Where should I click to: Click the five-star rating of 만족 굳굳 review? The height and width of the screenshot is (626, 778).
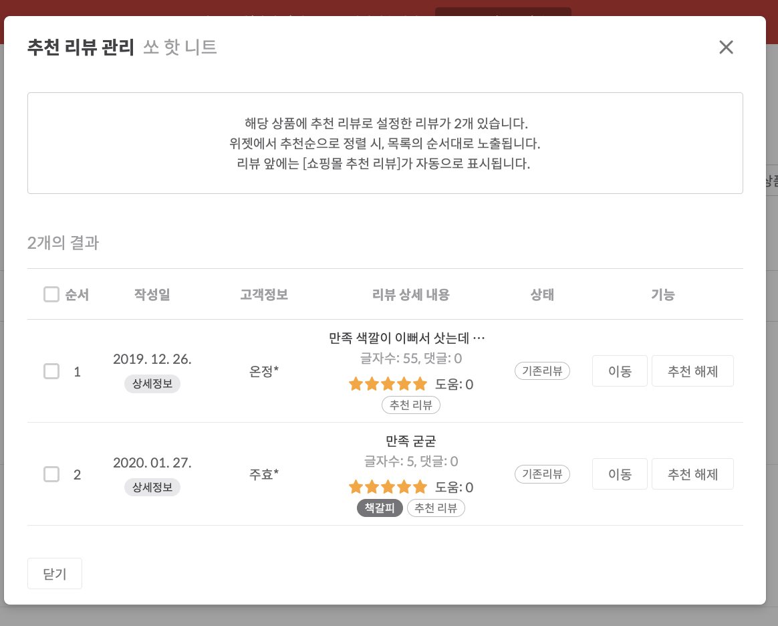coord(388,487)
